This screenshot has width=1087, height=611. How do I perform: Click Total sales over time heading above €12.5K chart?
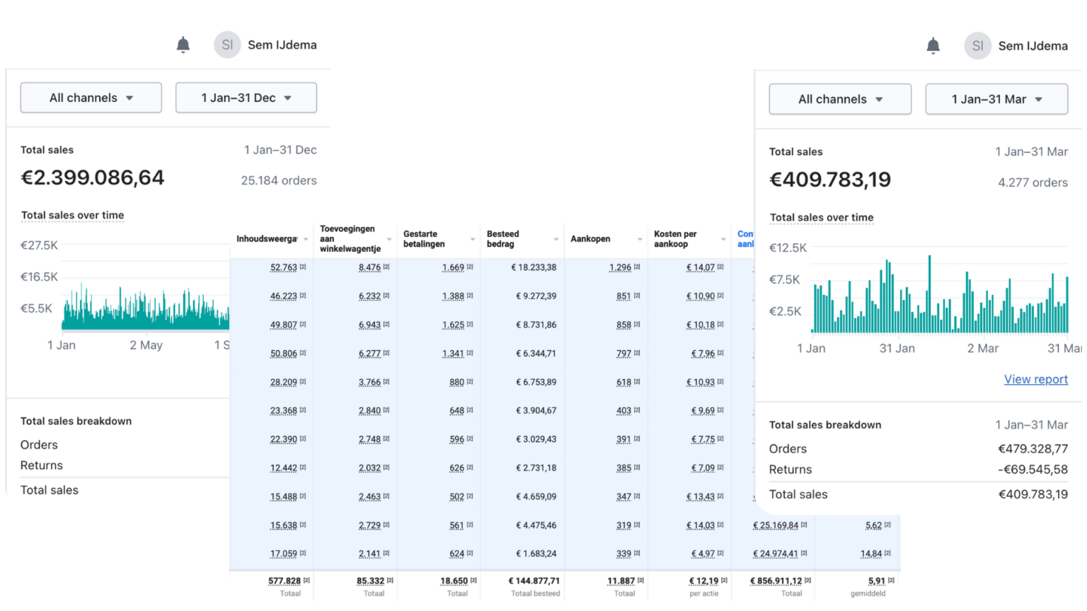click(821, 218)
